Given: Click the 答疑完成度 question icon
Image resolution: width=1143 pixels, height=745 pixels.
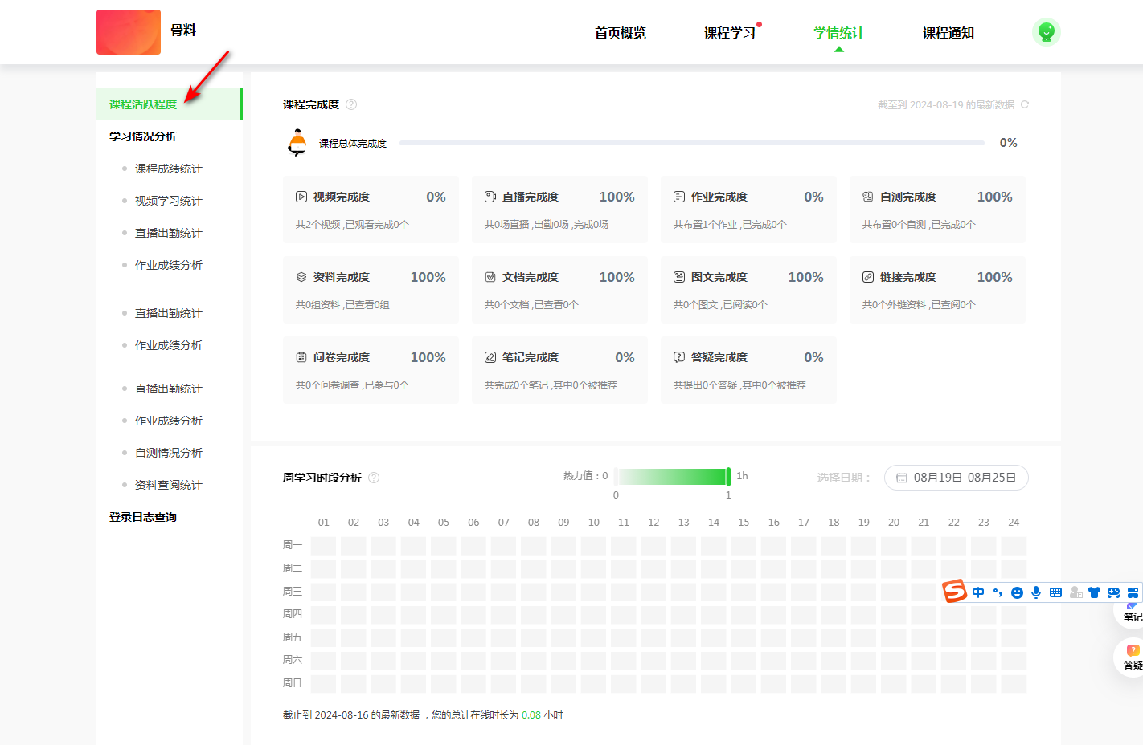Looking at the screenshot, I should click(679, 357).
